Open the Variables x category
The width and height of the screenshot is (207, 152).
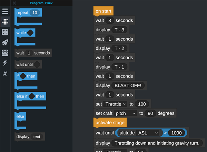pos(5,73)
